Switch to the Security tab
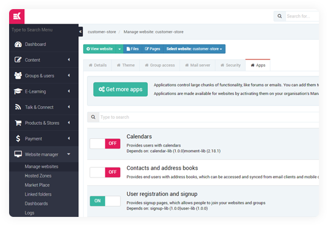 point(230,65)
